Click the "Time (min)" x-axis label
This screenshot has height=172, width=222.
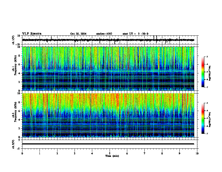click(112, 156)
